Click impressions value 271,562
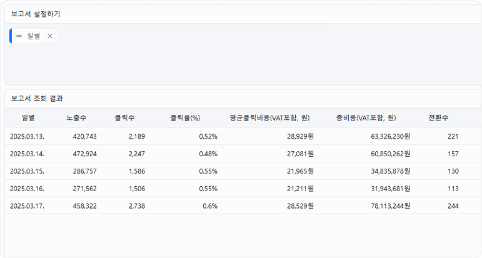Screen dimensions: 482x258 click(x=85, y=189)
